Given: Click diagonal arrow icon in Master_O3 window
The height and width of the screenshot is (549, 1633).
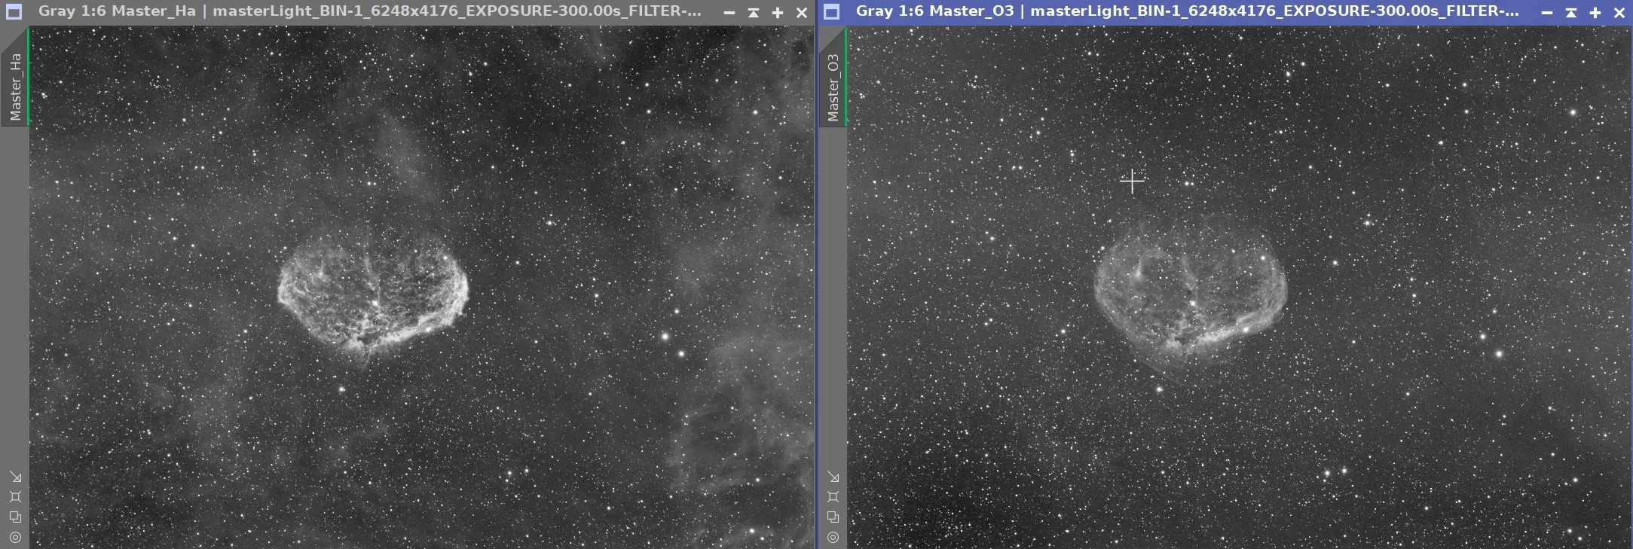Looking at the screenshot, I should 833,477.
